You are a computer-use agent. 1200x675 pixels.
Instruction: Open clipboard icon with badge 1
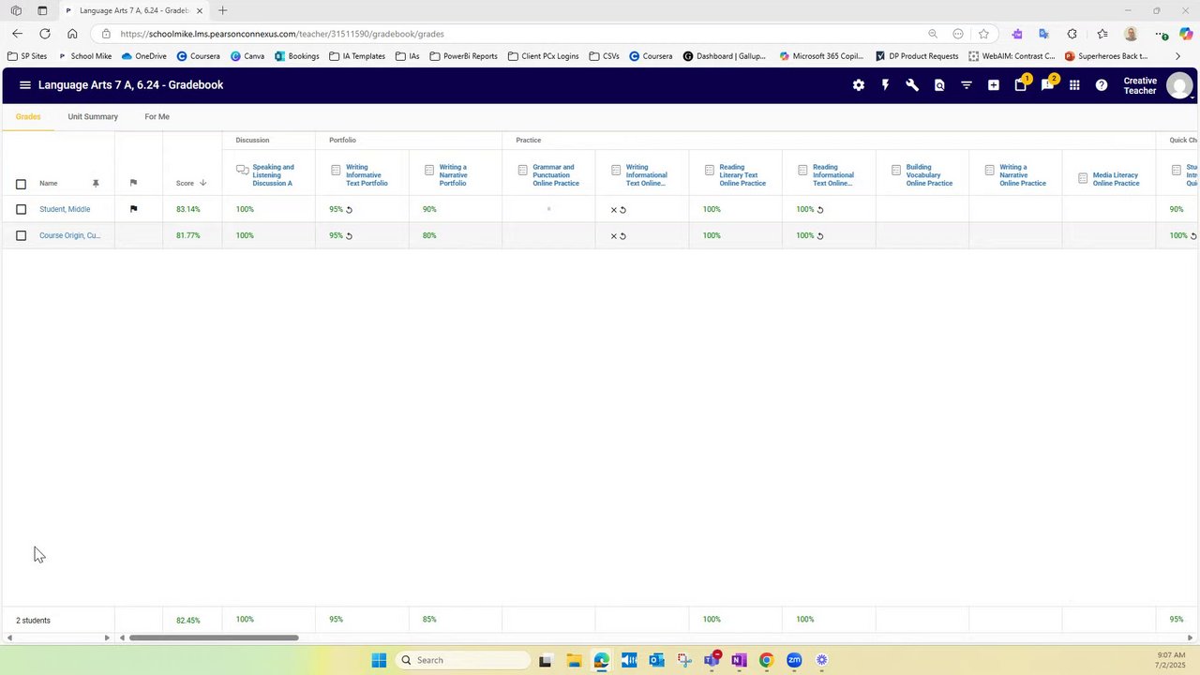pos(1022,84)
